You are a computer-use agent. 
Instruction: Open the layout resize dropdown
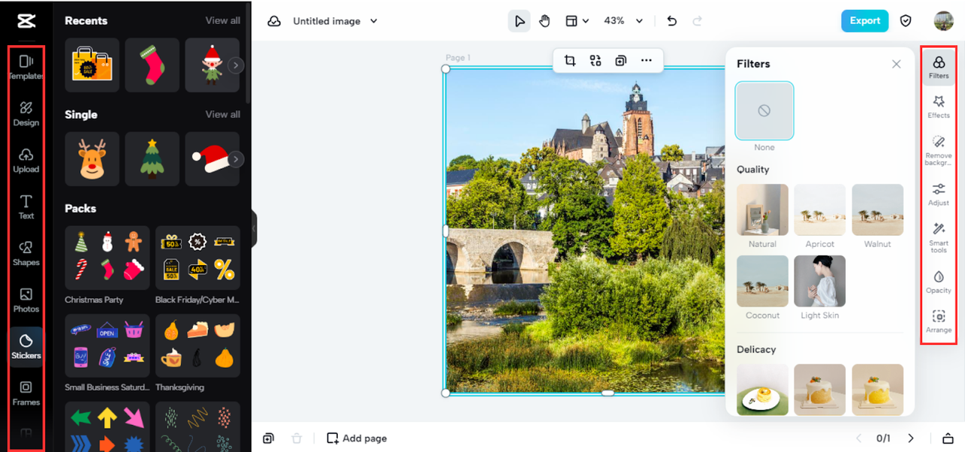pyautogui.click(x=577, y=21)
